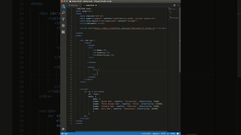Click the minimap code overview

(173, 14)
